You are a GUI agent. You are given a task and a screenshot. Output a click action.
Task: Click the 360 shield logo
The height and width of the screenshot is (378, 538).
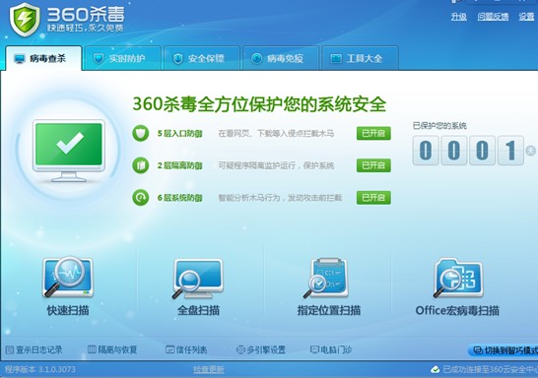tap(25, 20)
